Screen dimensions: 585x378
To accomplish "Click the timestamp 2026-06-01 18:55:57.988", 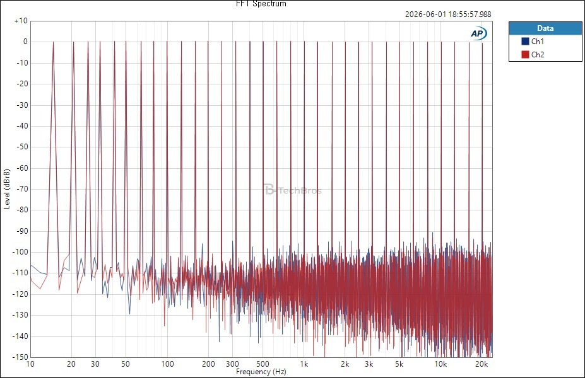I will coord(448,14).
